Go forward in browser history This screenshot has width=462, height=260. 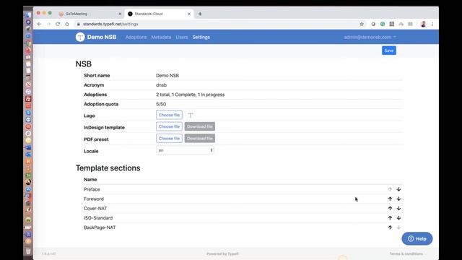pos(48,24)
